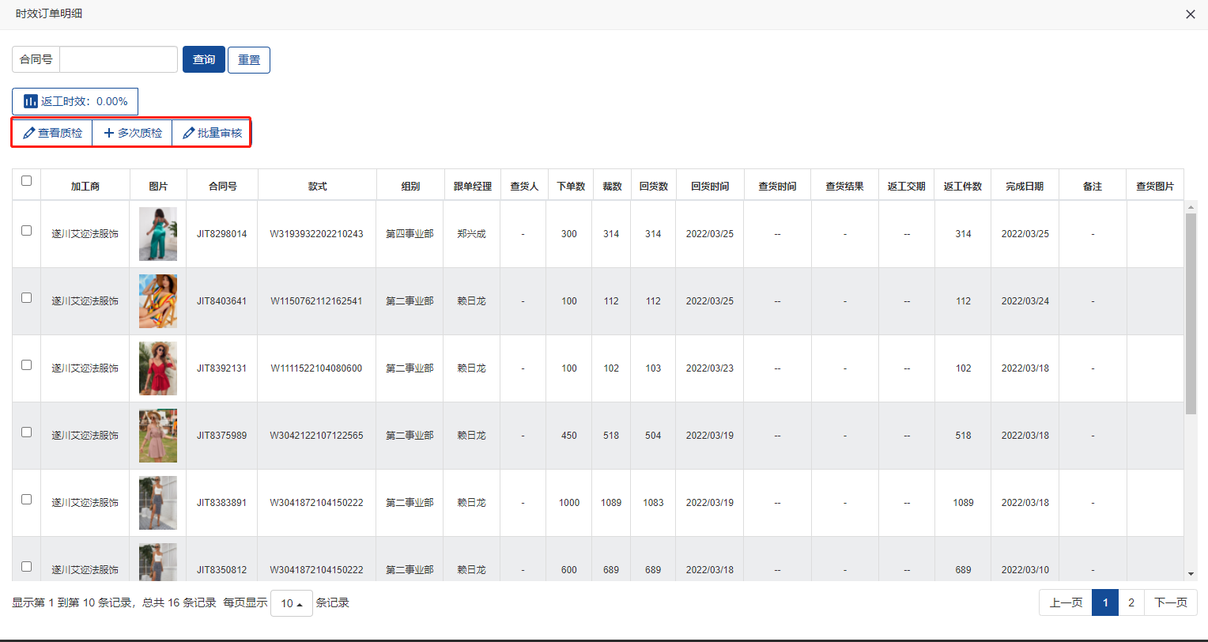Click the 查看质检 pencil button
The height and width of the screenshot is (642, 1208).
[53, 133]
